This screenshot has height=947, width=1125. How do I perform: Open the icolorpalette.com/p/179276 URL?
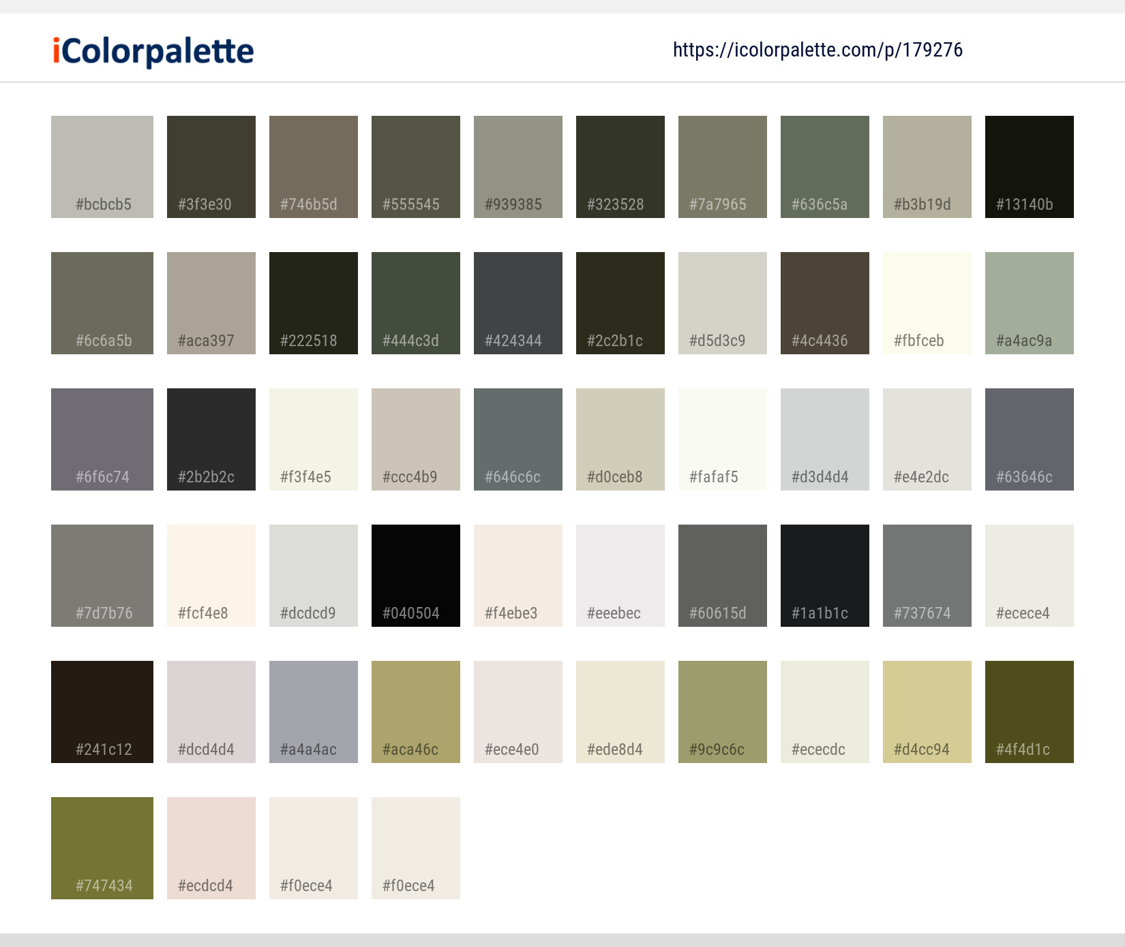pyautogui.click(x=817, y=50)
